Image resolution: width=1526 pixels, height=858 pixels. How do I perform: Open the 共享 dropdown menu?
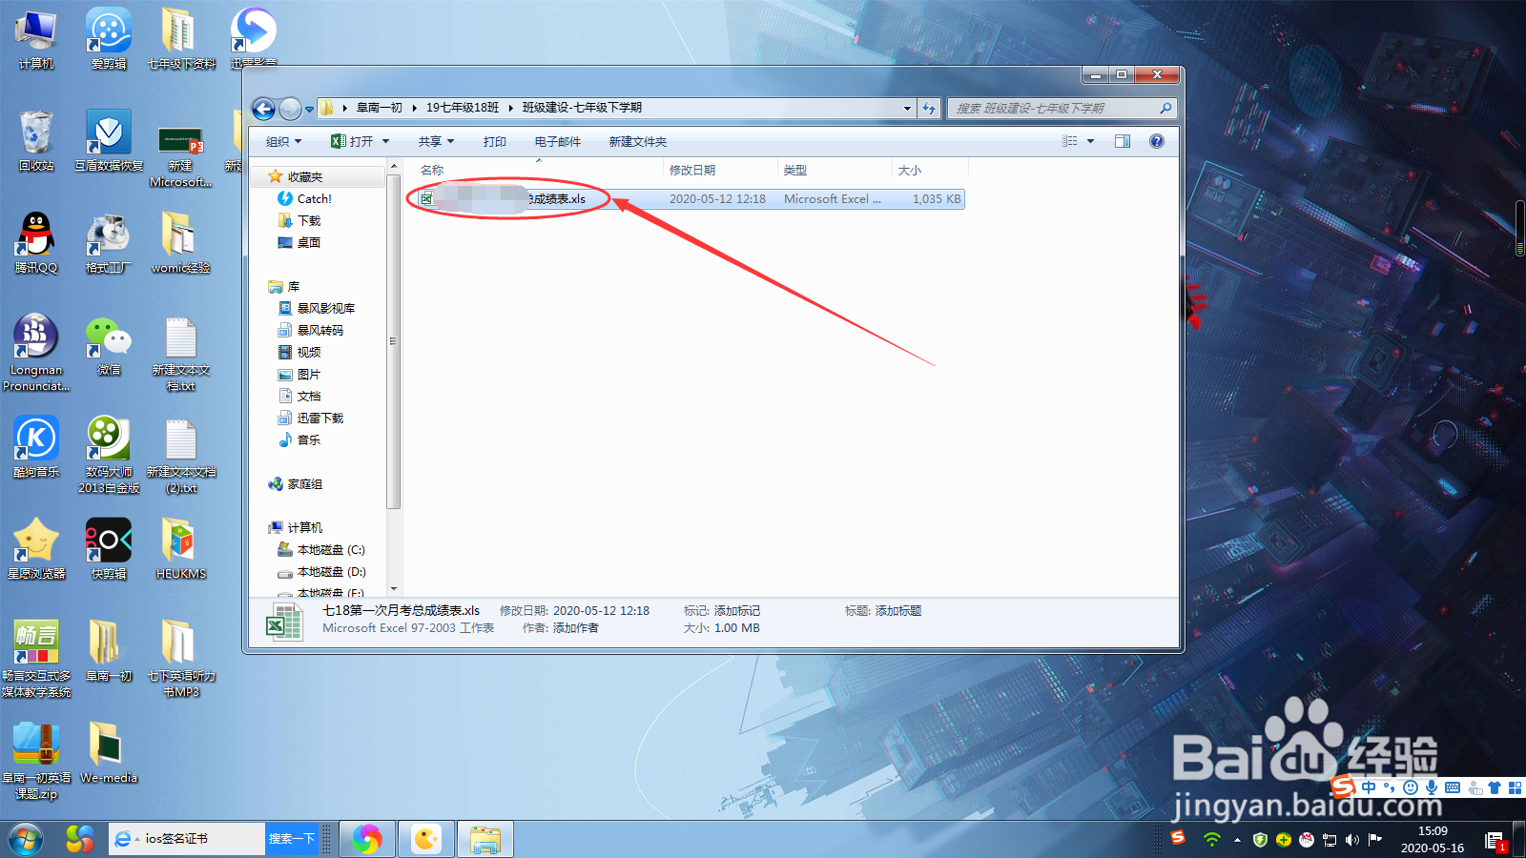(x=436, y=141)
